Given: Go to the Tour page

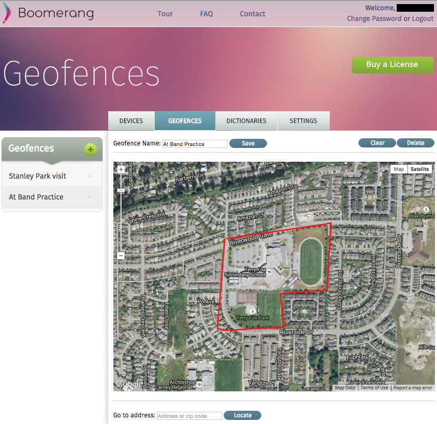Looking at the screenshot, I should click(x=165, y=14).
